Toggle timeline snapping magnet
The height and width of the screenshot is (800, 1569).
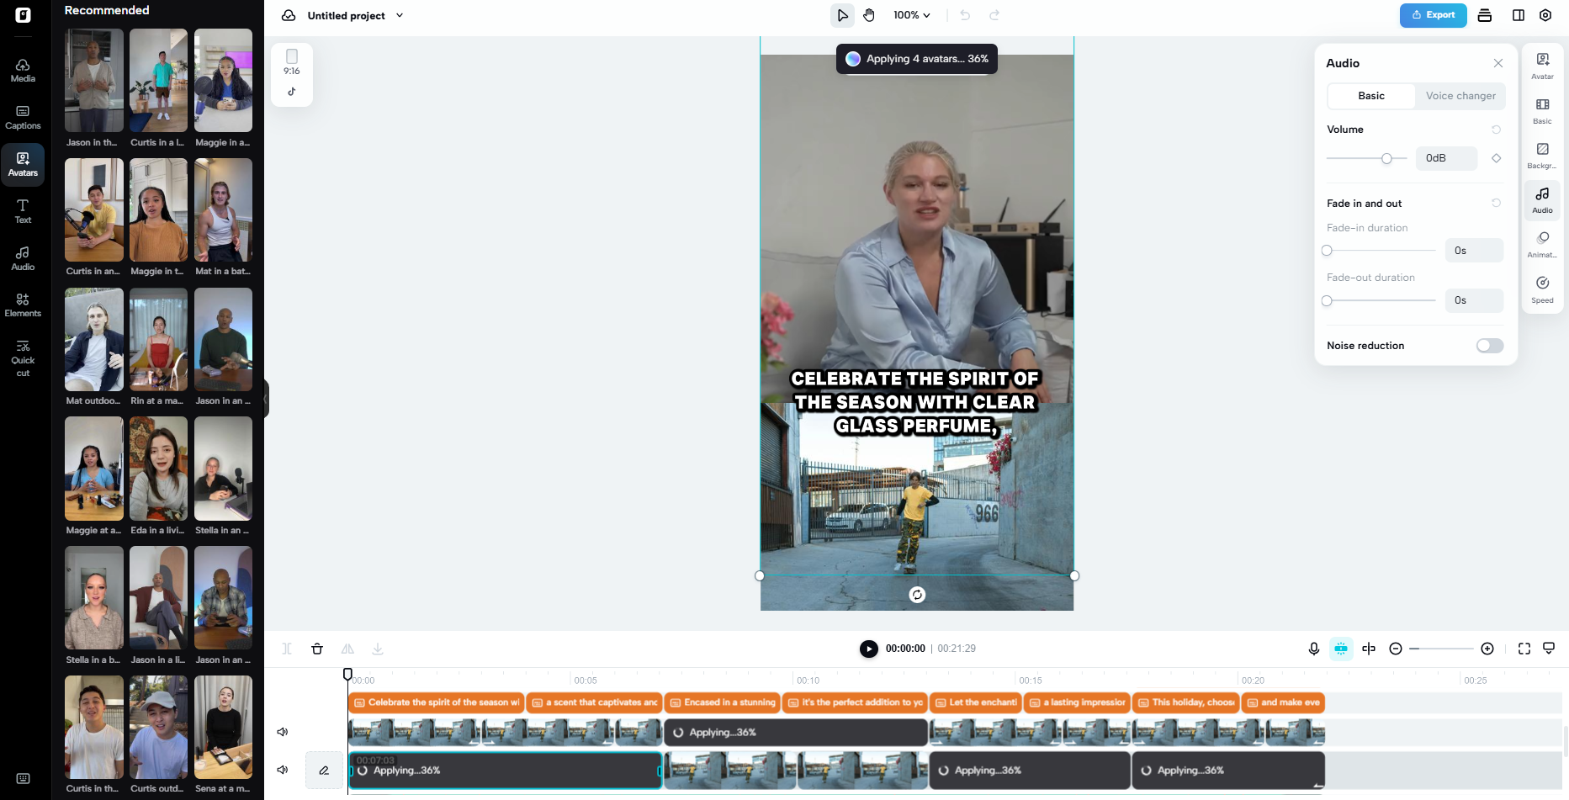coord(1341,649)
